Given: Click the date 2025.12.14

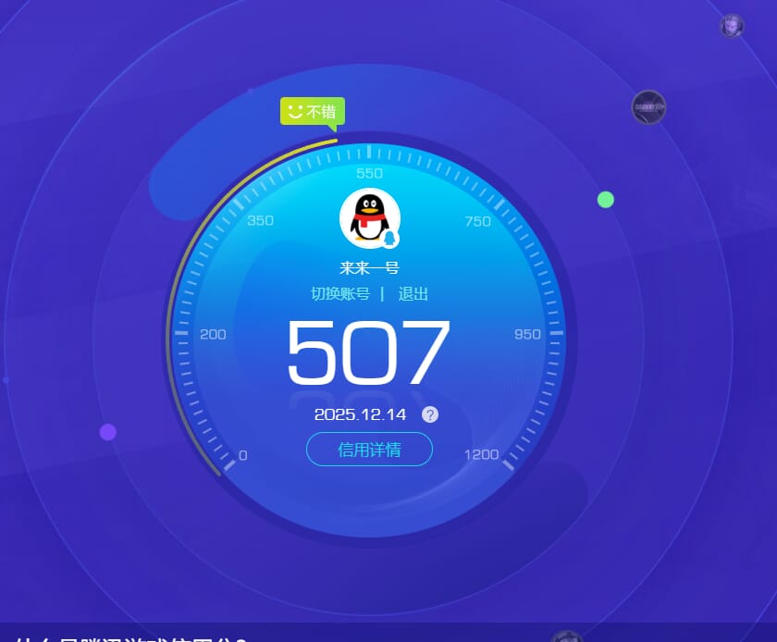Looking at the screenshot, I should pyautogui.click(x=360, y=414).
